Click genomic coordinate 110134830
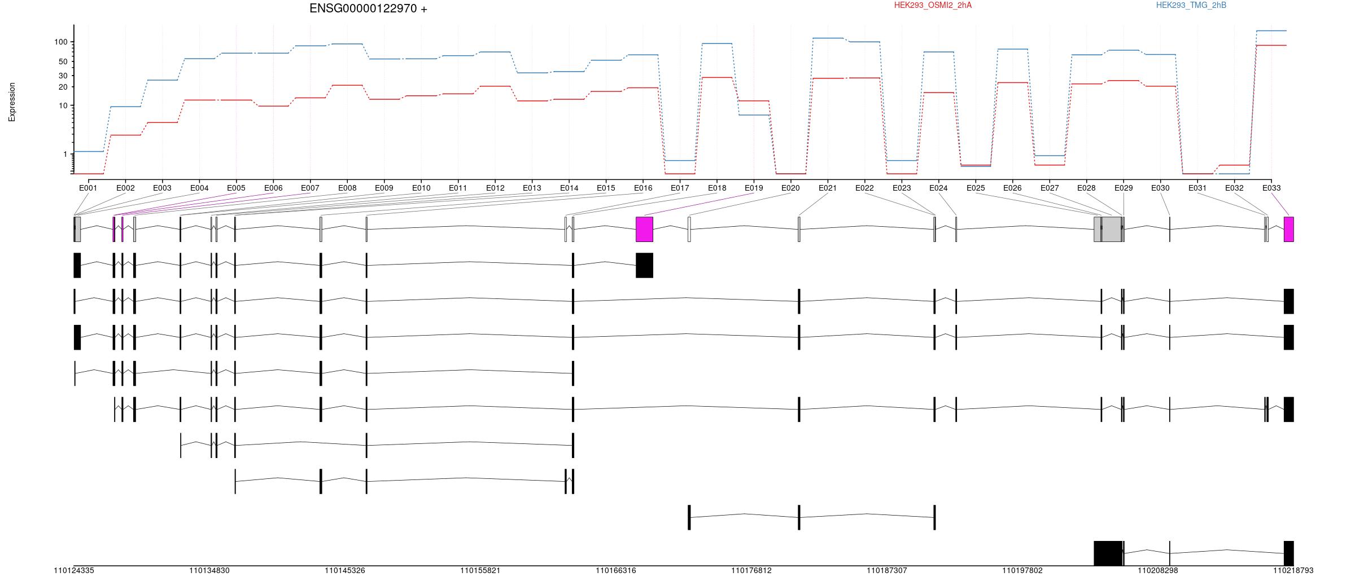The image size is (1355, 581). click(209, 571)
